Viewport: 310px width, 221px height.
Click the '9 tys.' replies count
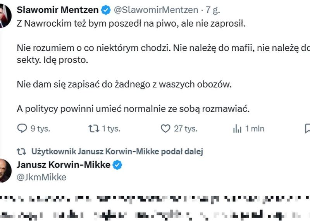pyautogui.click(x=41, y=129)
